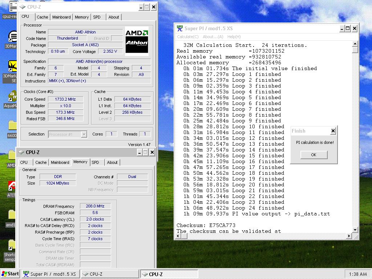Screen dimensions: 372x279
Task: Close the Super PI window
Action: click(x=355, y=28)
